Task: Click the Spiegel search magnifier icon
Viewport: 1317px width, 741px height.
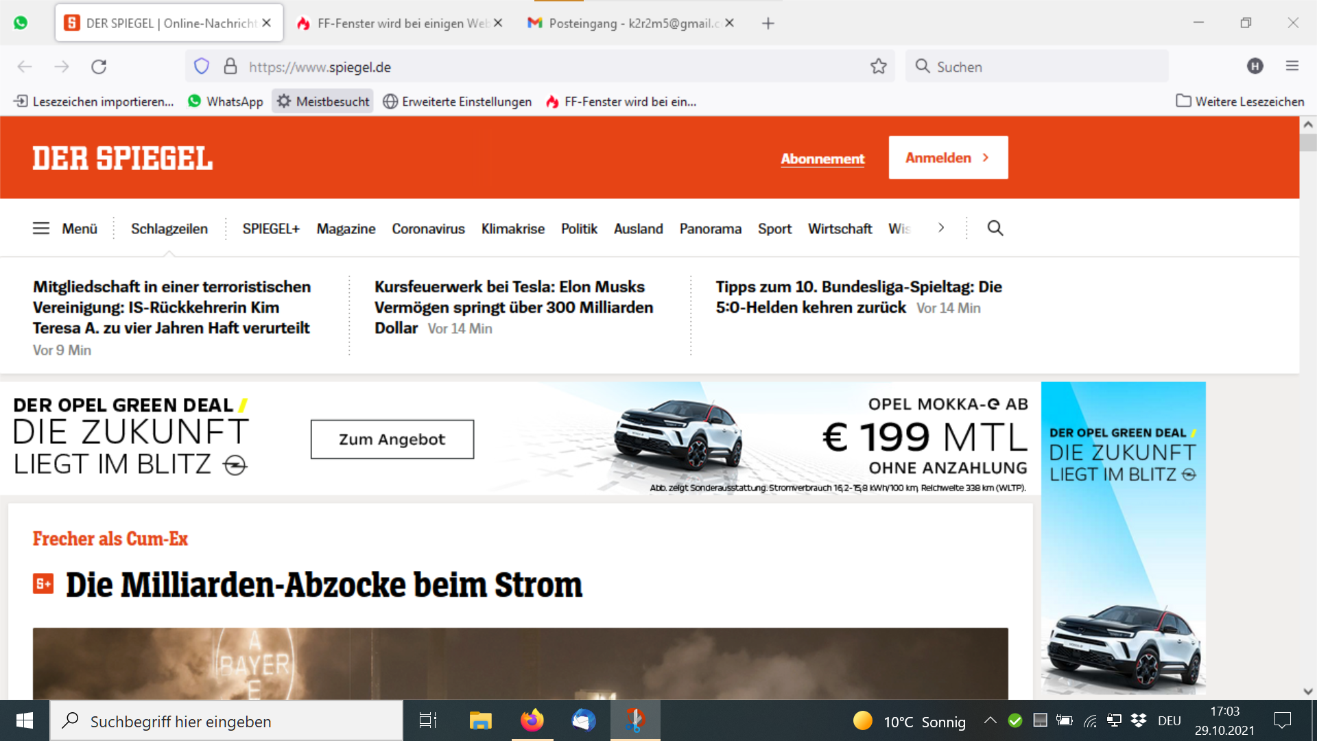Action: [x=995, y=228]
